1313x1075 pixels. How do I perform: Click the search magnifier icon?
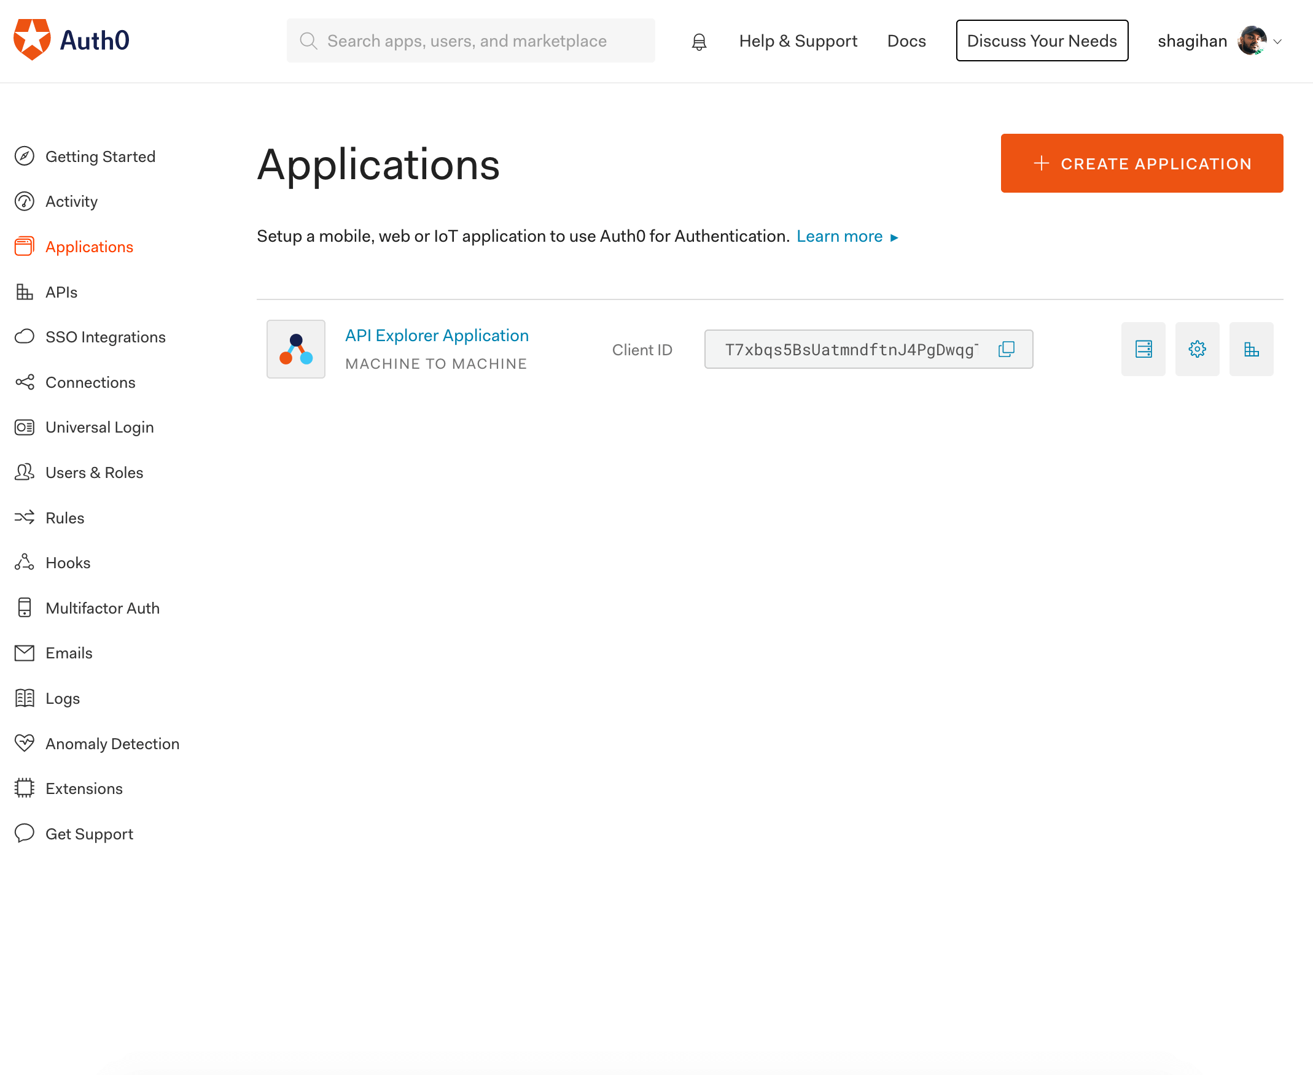click(x=308, y=41)
